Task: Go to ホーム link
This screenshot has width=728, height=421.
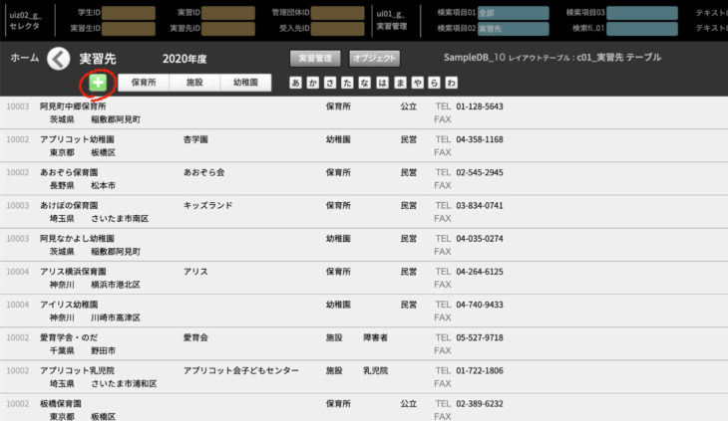Action: click(x=25, y=59)
